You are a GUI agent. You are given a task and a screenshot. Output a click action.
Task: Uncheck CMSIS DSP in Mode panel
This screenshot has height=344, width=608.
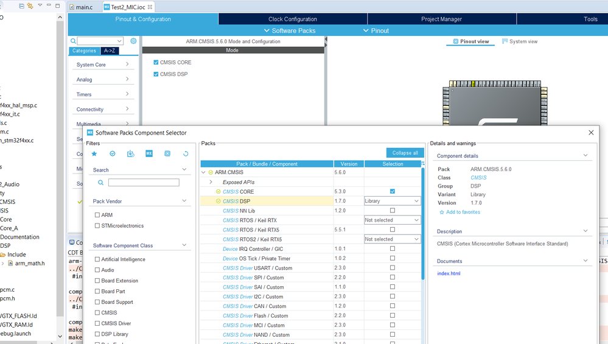[x=156, y=74]
